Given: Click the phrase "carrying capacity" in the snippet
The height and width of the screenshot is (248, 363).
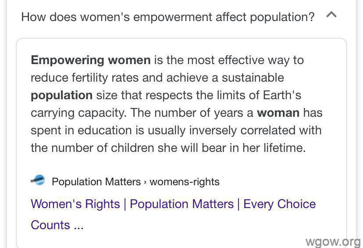Looking at the screenshot, I should (79, 113).
